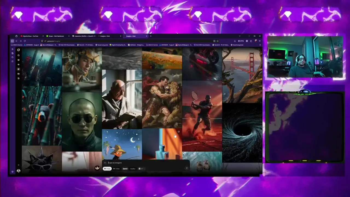
Task: Open browser sidebar history clock icon
Action: coord(12,57)
